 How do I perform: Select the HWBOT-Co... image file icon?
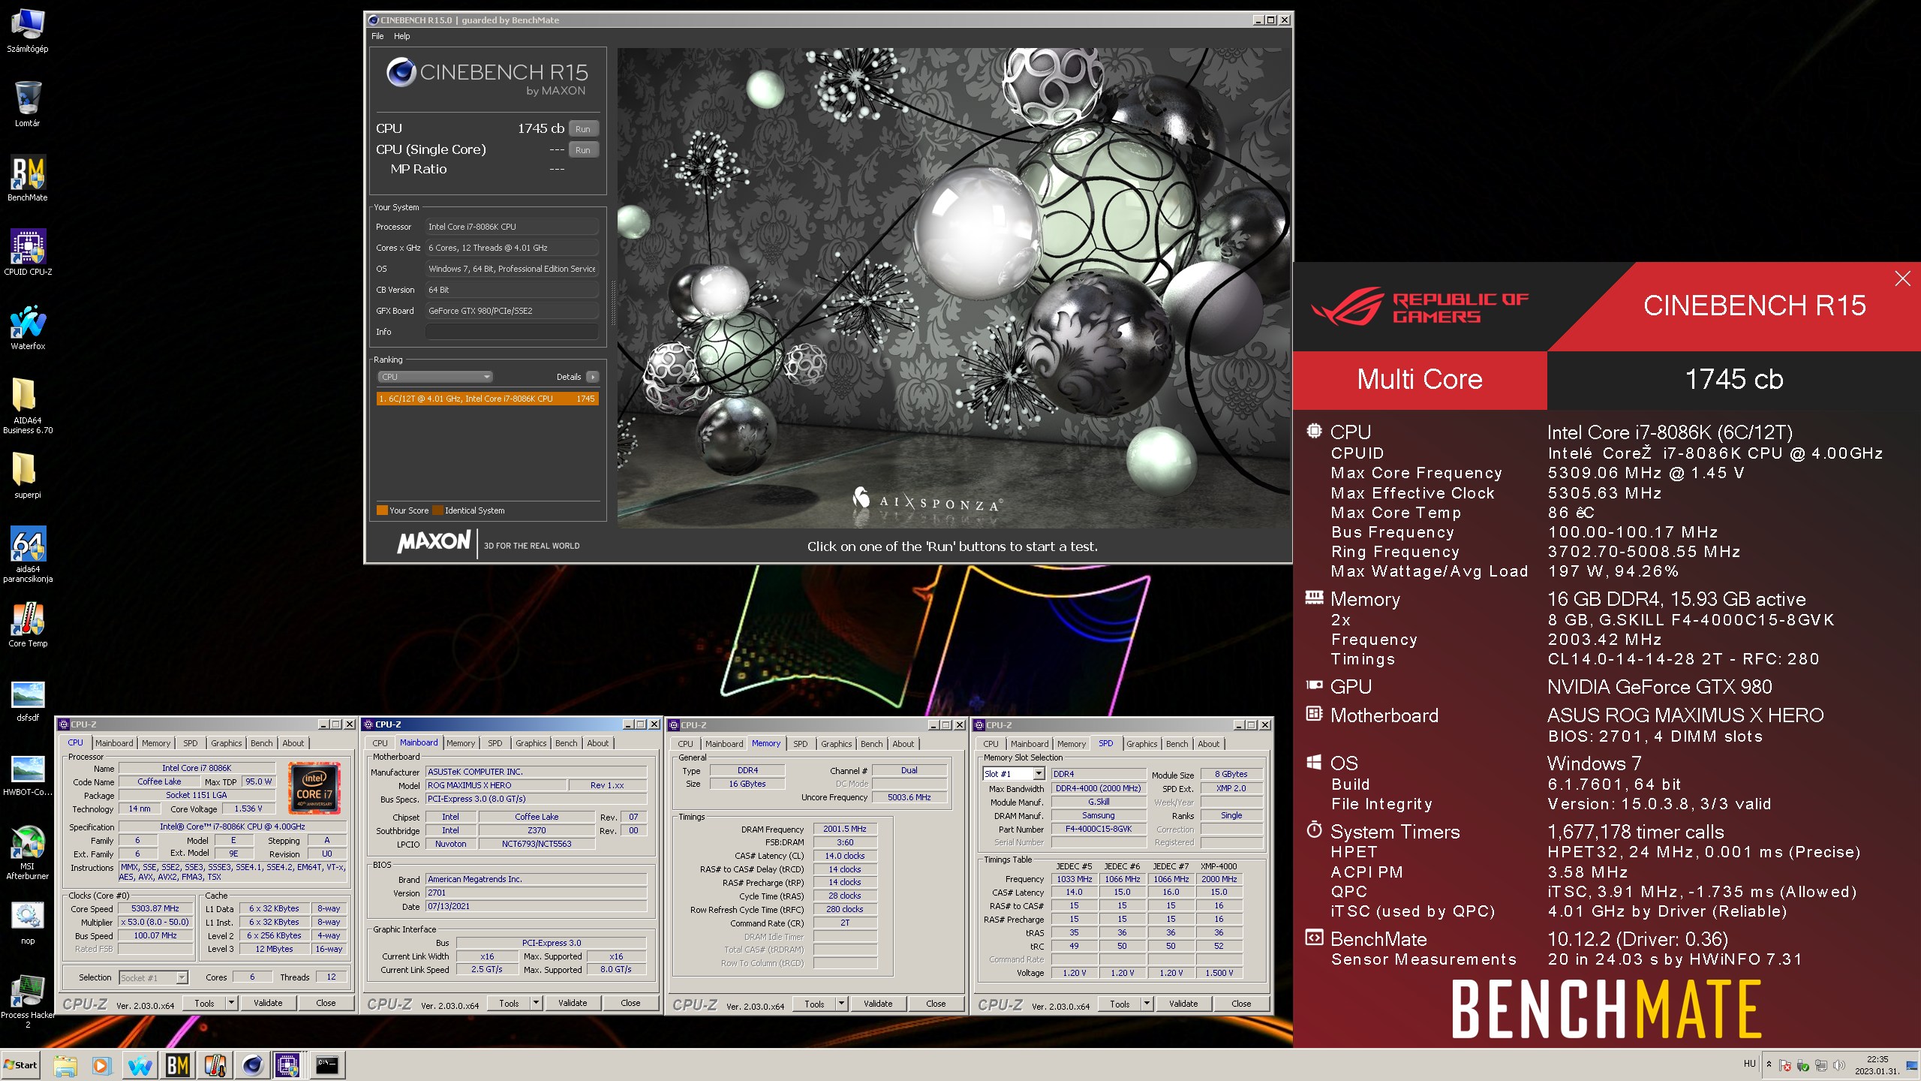[28, 775]
